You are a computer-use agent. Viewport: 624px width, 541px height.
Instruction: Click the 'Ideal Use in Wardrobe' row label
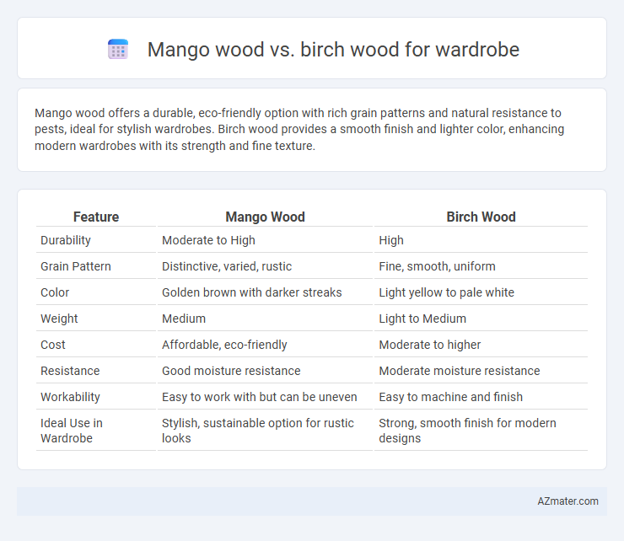72,431
